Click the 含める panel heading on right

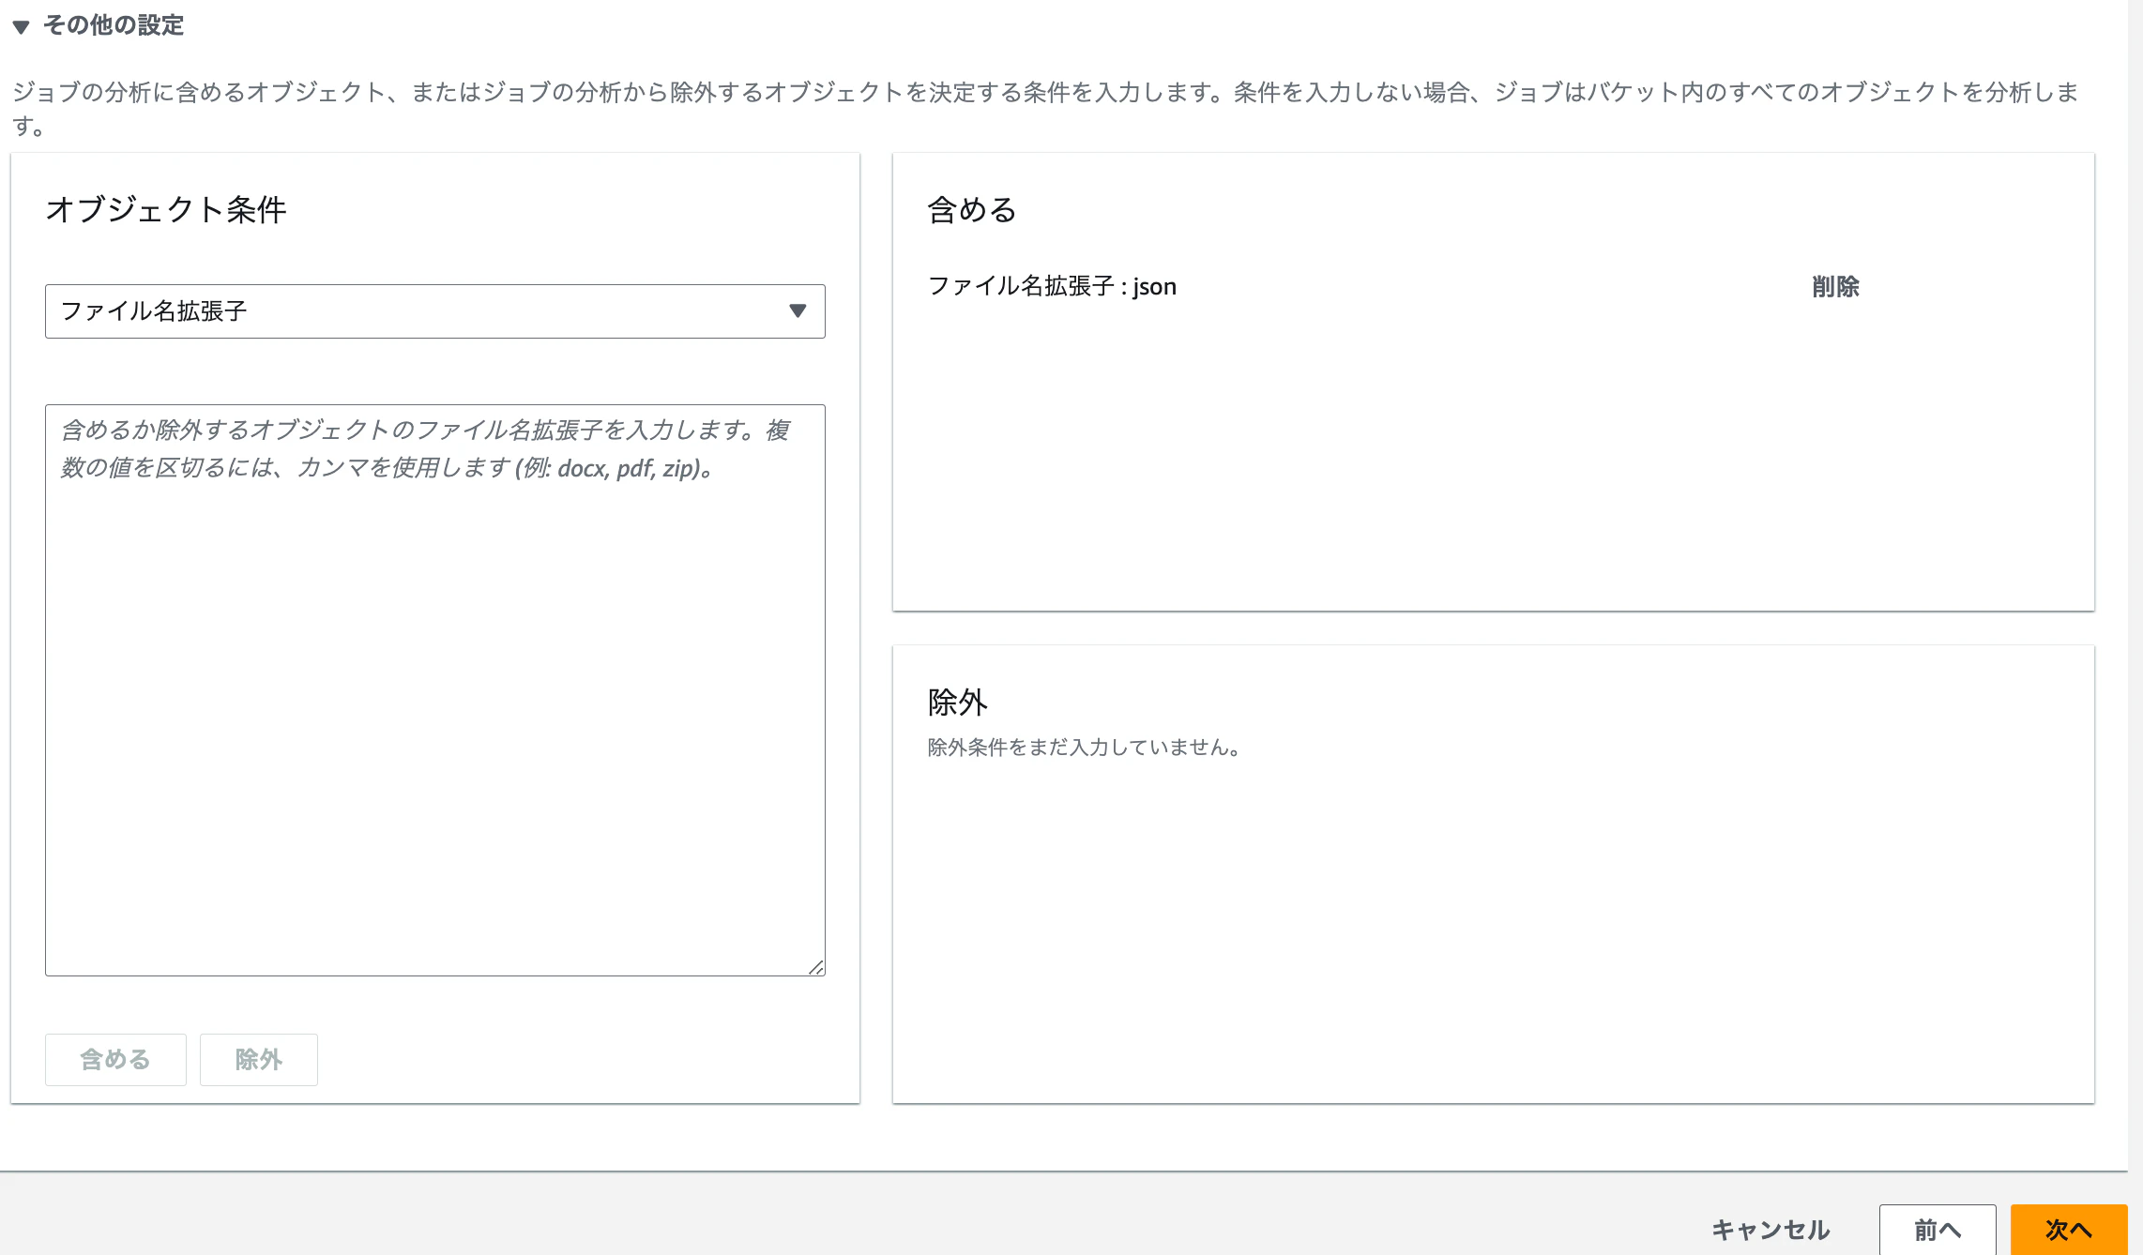pyautogui.click(x=972, y=209)
